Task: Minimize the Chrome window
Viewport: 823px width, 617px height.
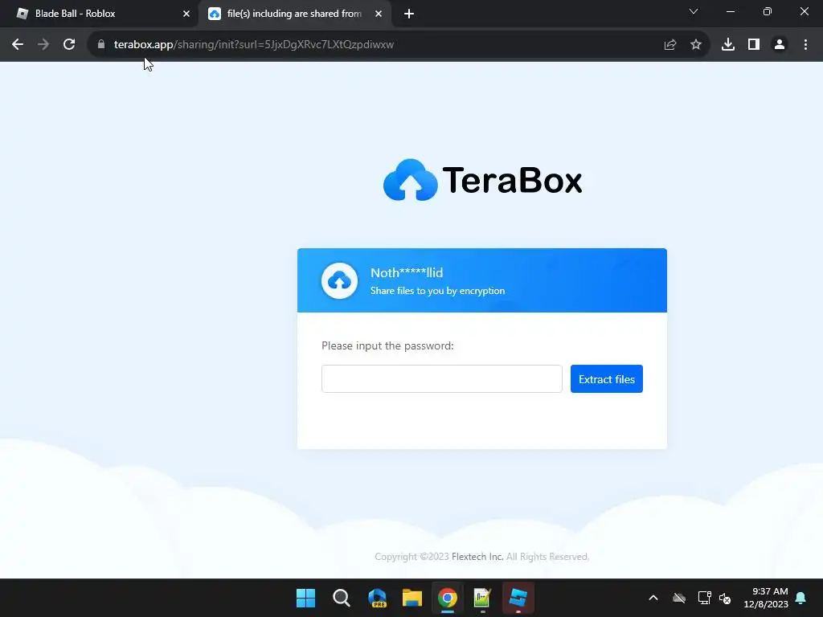Action: pyautogui.click(x=730, y=11)
